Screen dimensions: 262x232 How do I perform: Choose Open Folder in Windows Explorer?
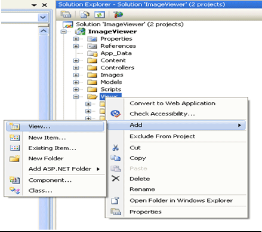(181, 200)
